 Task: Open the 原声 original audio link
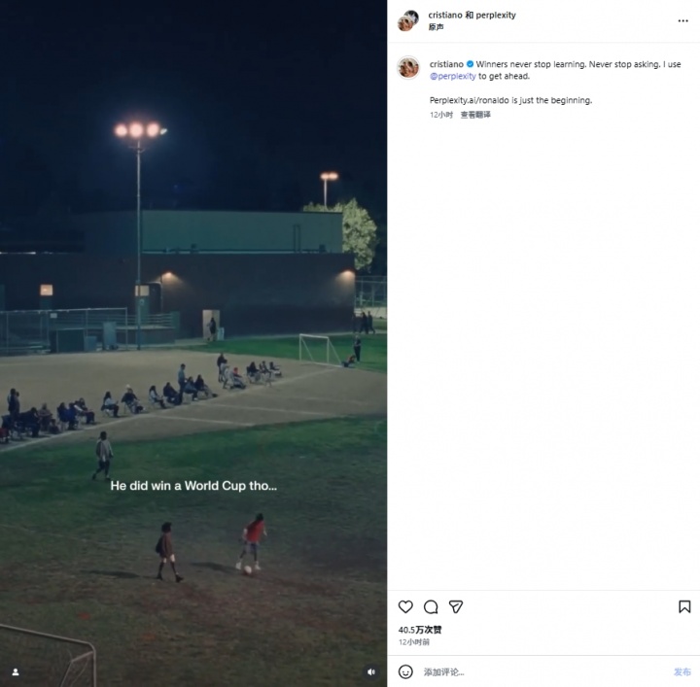[436, 27]
